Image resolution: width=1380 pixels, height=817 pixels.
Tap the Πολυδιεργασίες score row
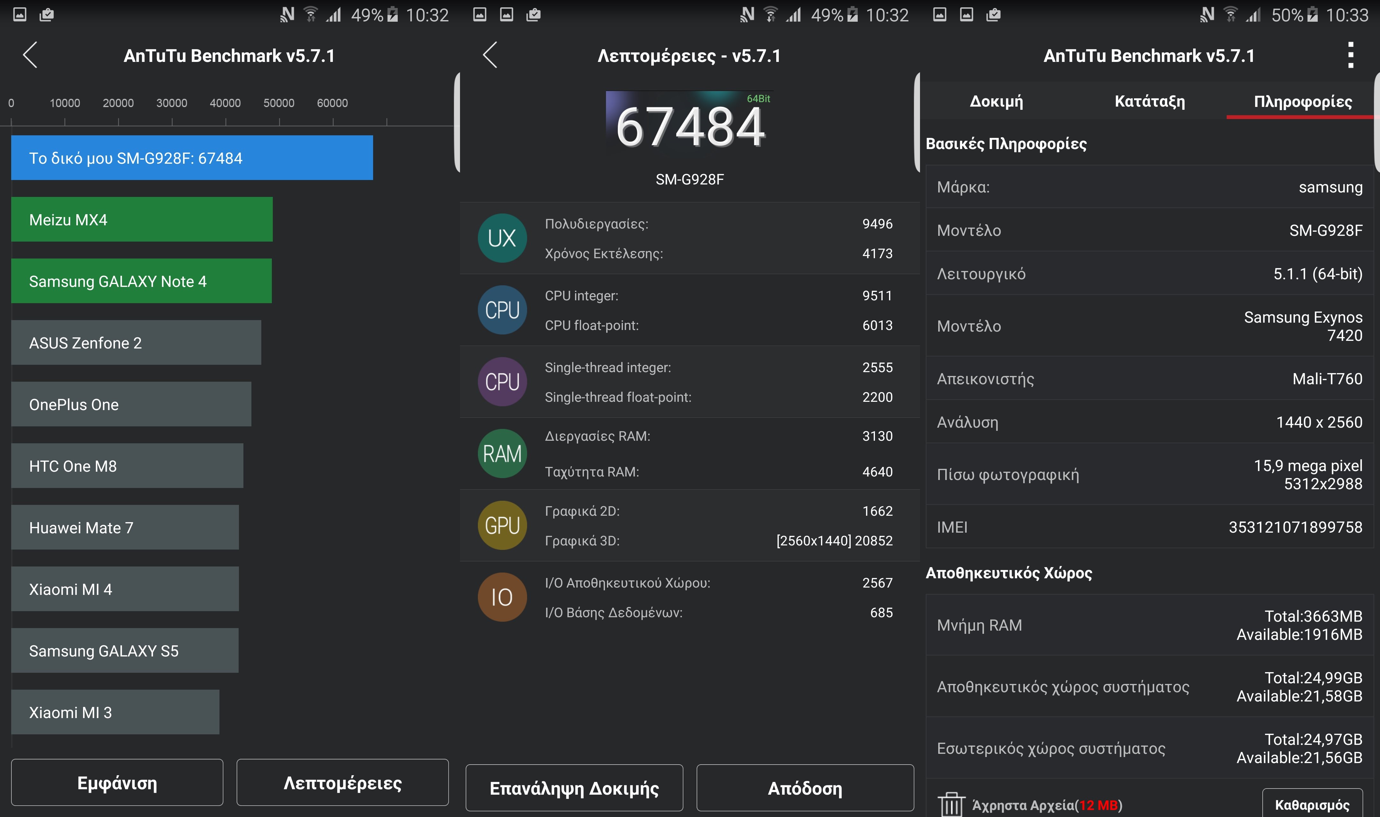[x=718, y=223]
